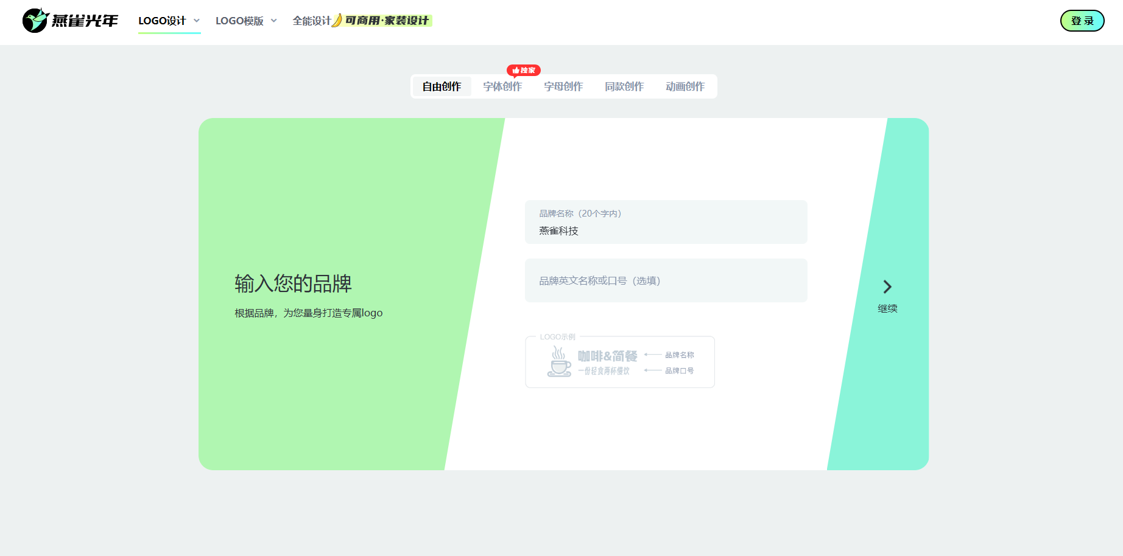This screenshot has height=556, width=1123.
Task: Expand the LOGO设计 dropdown chevron
Action: (x=197, y=21)
